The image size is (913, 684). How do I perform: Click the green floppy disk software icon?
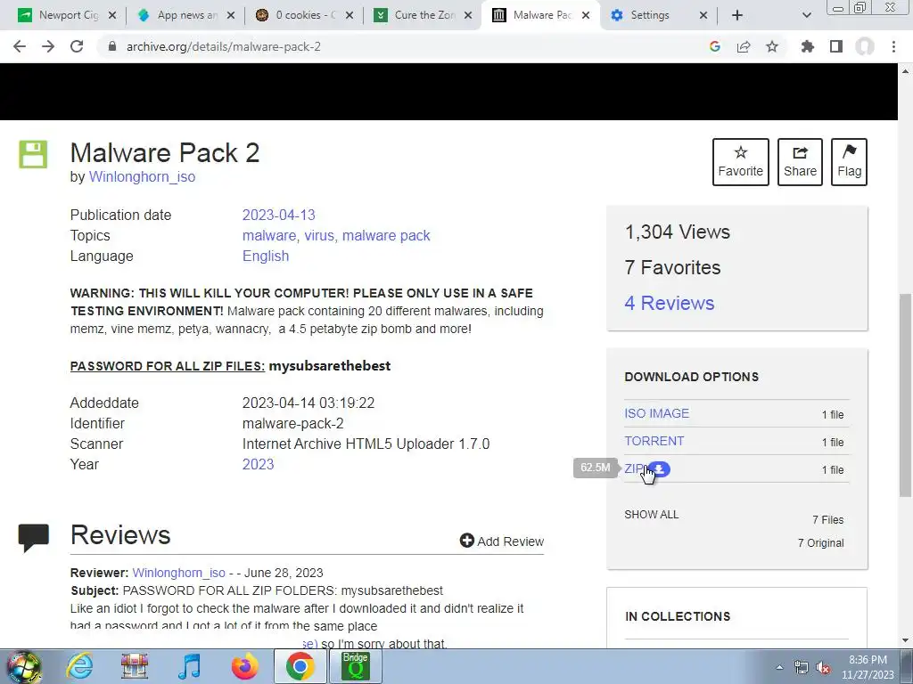(33, 154)
